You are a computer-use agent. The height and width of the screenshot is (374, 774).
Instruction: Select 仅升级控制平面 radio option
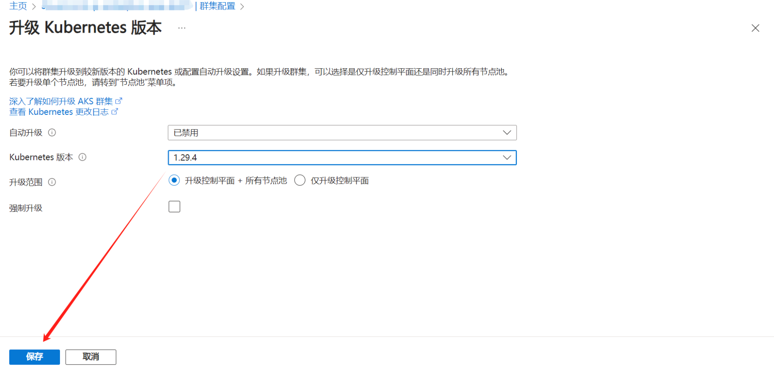coord(300,180)
